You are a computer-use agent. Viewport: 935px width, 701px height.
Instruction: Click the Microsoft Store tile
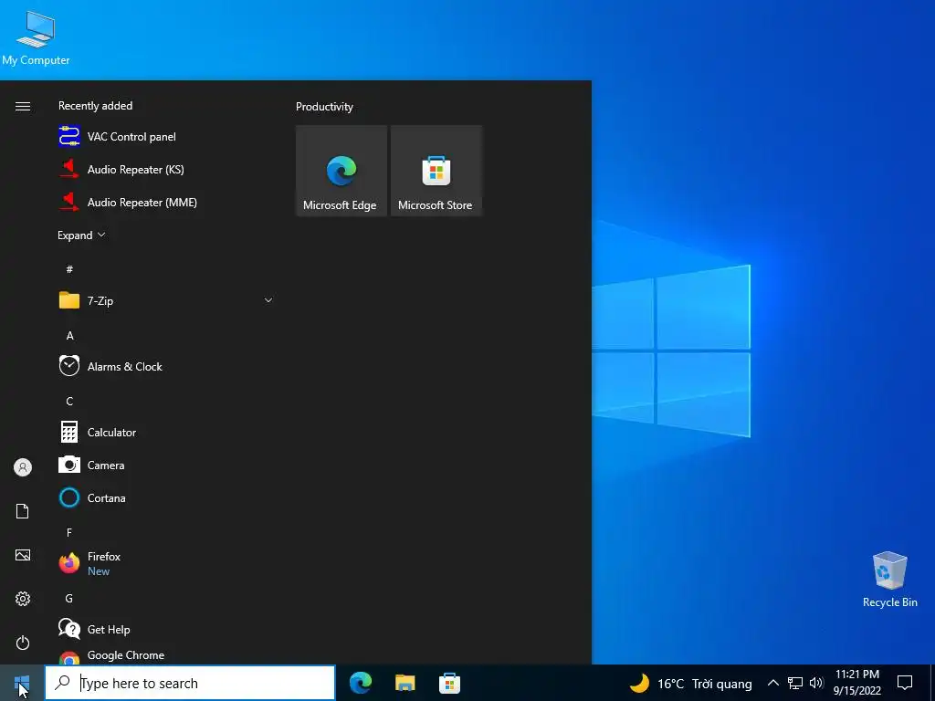point(436,171)
